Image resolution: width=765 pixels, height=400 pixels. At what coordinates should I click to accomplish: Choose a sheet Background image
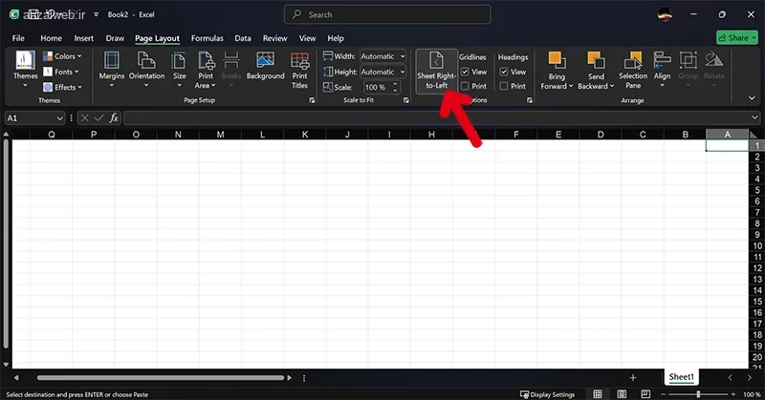(266, 66)
